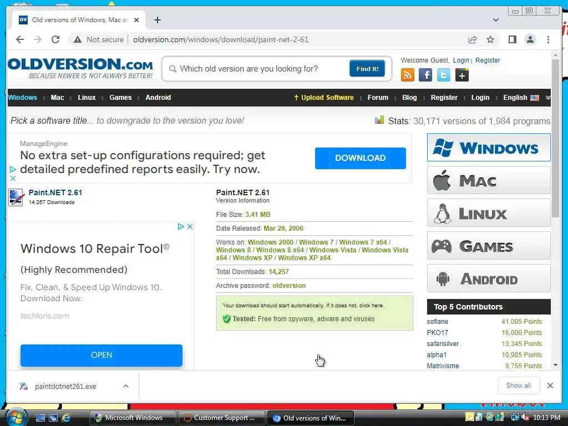Select the Linux nav menu item
The height and width of the screenshot is (426, 568).
[87, 98]
